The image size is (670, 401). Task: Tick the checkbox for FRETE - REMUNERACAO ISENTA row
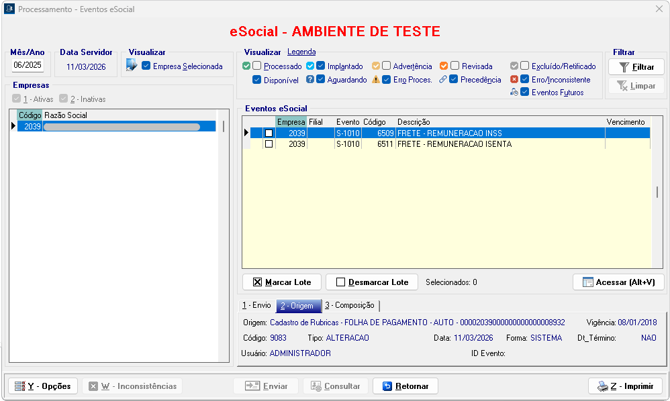pos(269,144)
